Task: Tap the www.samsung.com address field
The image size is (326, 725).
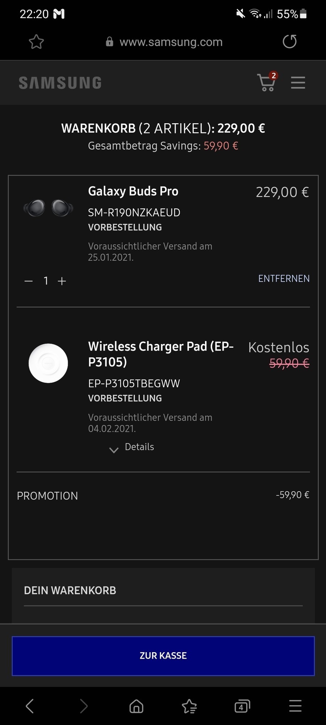Action: click(171, 42)
